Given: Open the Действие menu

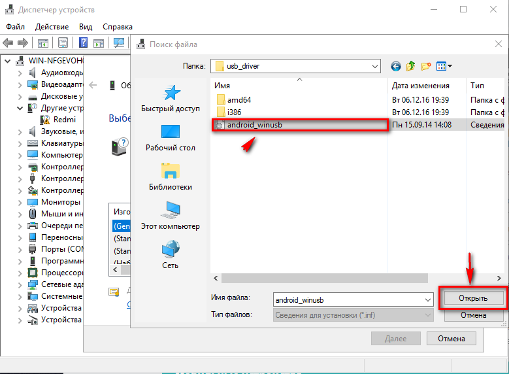Looking at the screenshot, I should [x=52, y=27].
